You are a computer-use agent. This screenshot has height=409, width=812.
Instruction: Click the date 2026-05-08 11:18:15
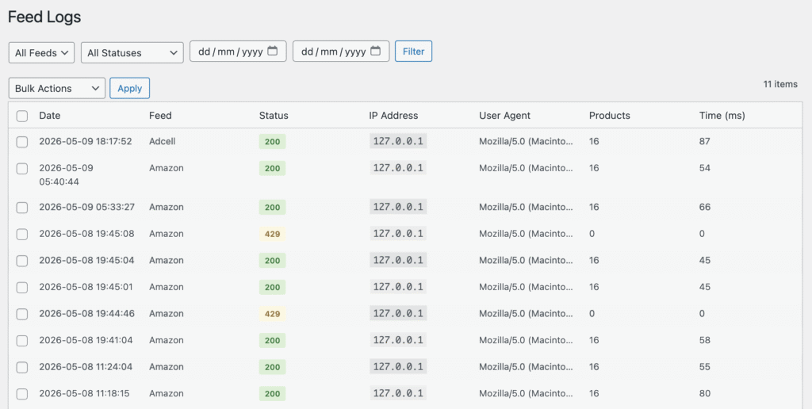84,393
